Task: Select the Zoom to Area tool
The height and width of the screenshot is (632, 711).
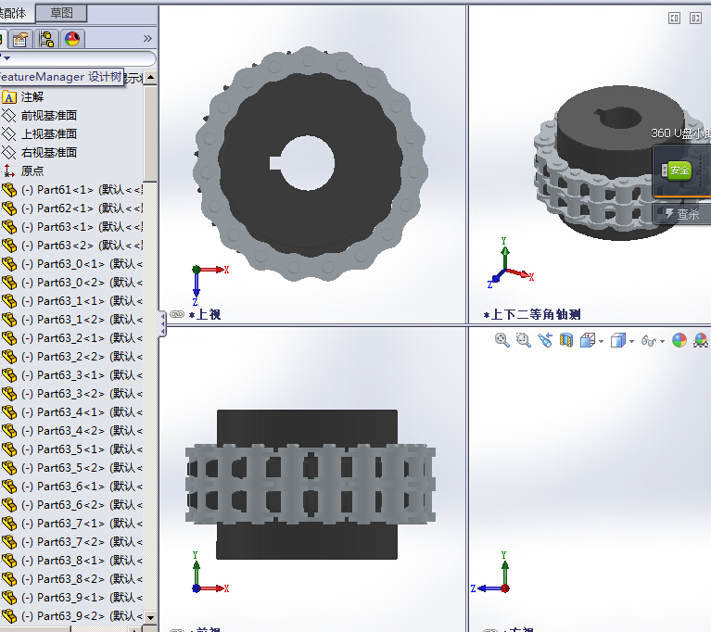Action: coord(523,340)
